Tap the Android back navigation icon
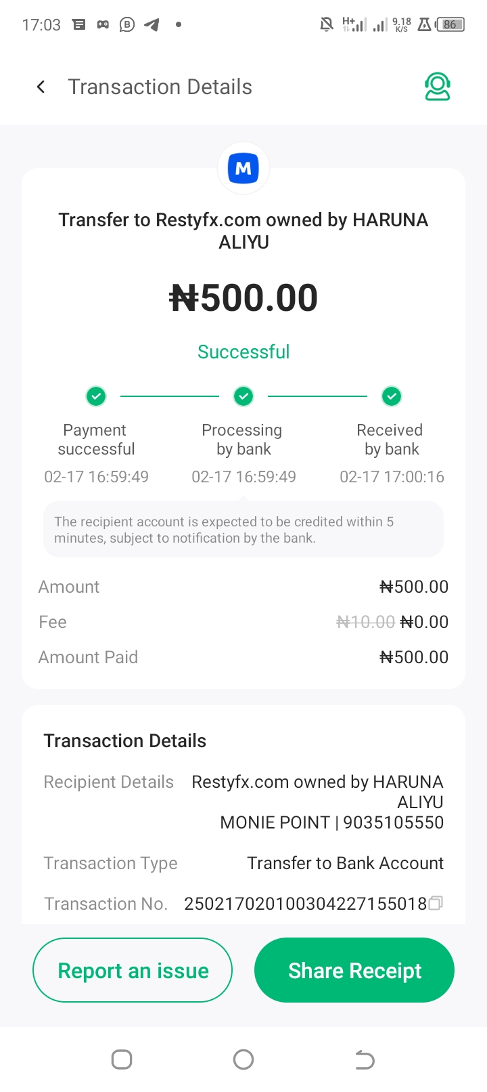 365,1059
